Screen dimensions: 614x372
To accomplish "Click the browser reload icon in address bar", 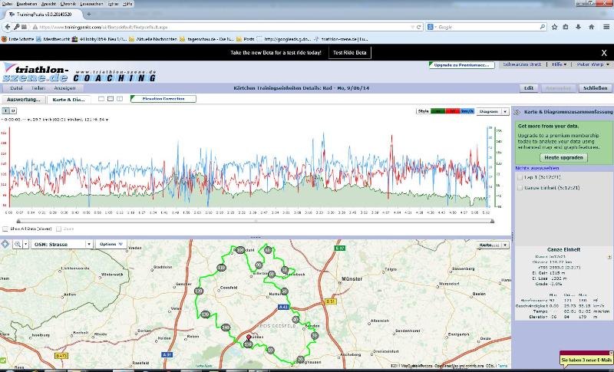I will pyautogui.click(x=419, y=27).
